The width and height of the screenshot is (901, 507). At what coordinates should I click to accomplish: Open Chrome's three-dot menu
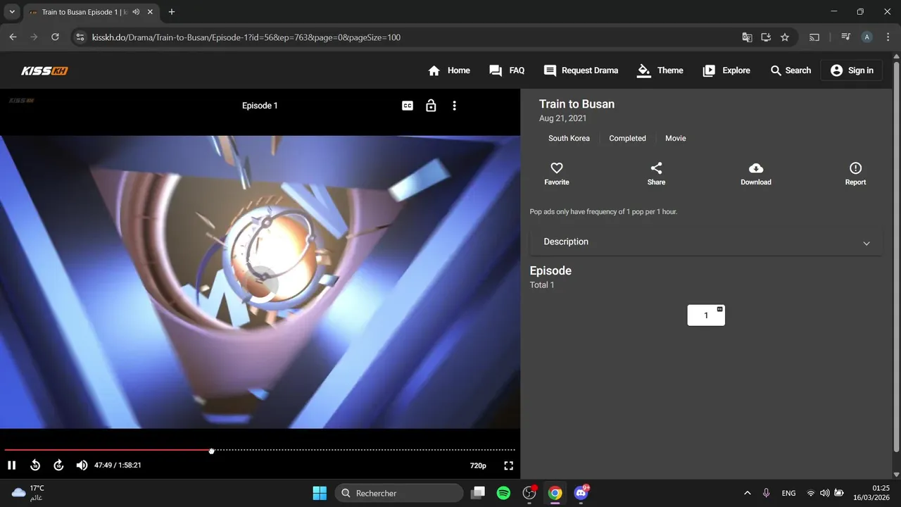click(887, 37)
